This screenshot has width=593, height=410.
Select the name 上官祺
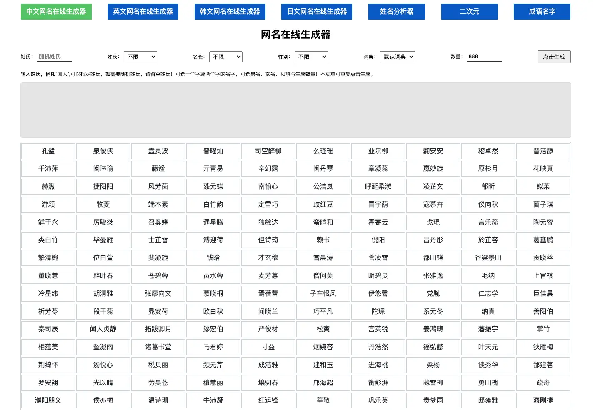click(543, 276)
